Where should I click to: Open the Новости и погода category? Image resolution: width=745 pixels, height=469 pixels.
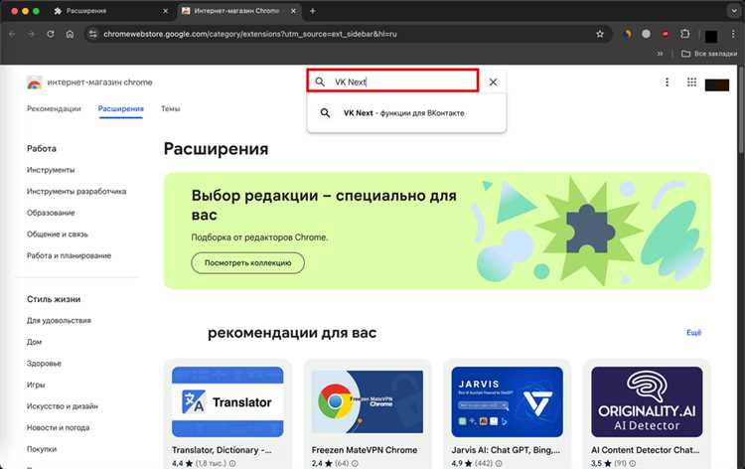58,427
